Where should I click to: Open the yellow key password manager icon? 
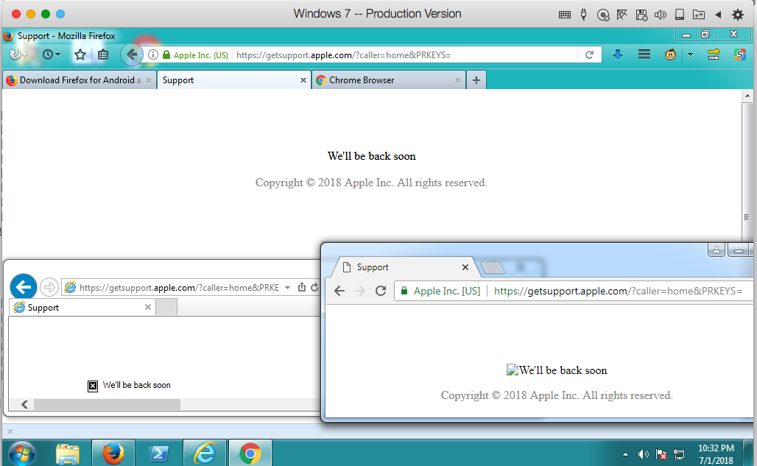pos(714,54)
